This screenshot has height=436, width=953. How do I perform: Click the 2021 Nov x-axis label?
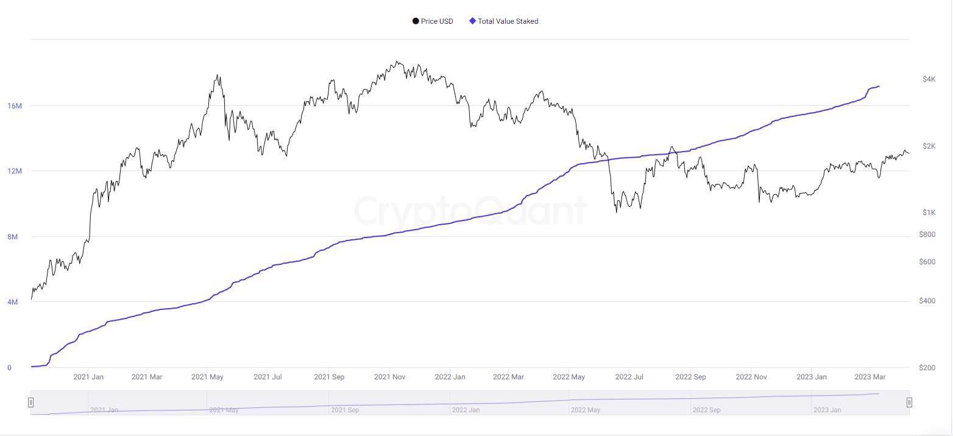pyautogui.click(x=389, y=377)
